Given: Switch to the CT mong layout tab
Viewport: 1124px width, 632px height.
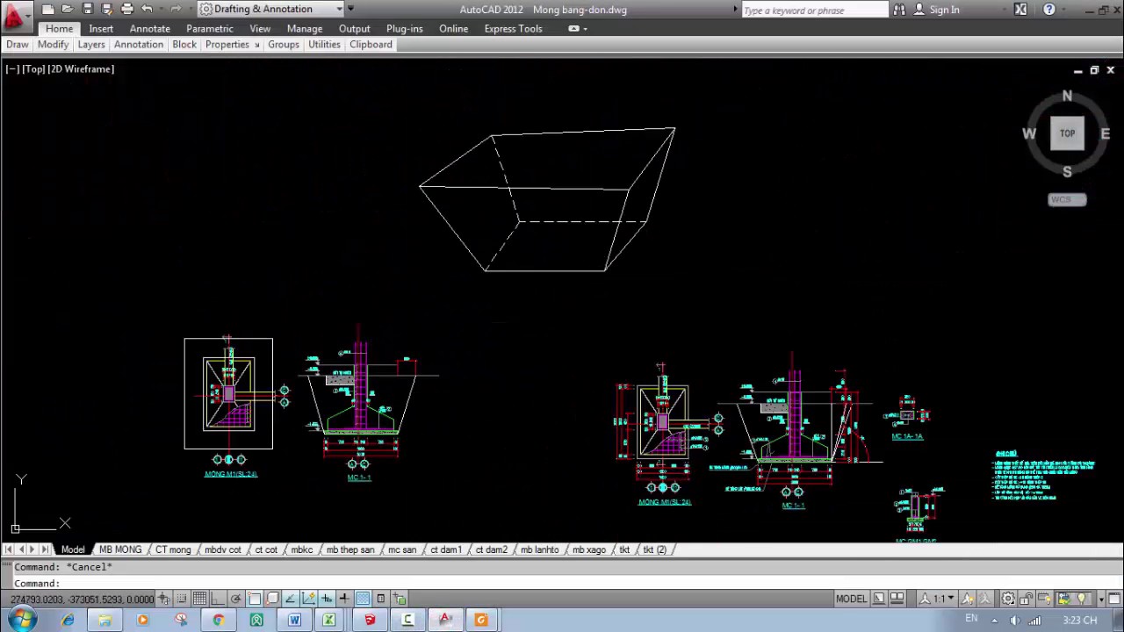Looking at the screenshot, I should 173,549.
